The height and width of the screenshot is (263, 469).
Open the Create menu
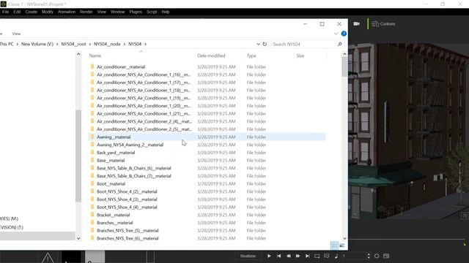[x=31, y=12]
